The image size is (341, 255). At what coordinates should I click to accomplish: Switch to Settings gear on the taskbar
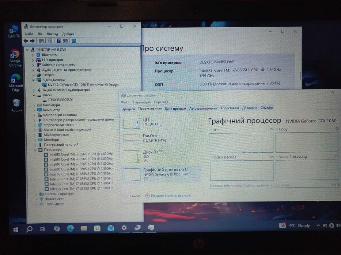click(124, 228)
